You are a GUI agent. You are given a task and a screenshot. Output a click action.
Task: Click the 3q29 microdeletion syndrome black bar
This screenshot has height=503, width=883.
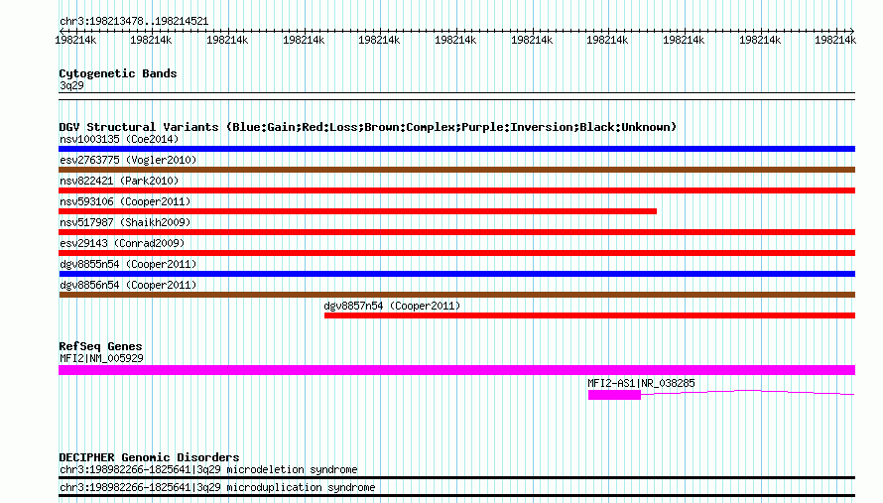pyautogui.click(x=456, y=477)
